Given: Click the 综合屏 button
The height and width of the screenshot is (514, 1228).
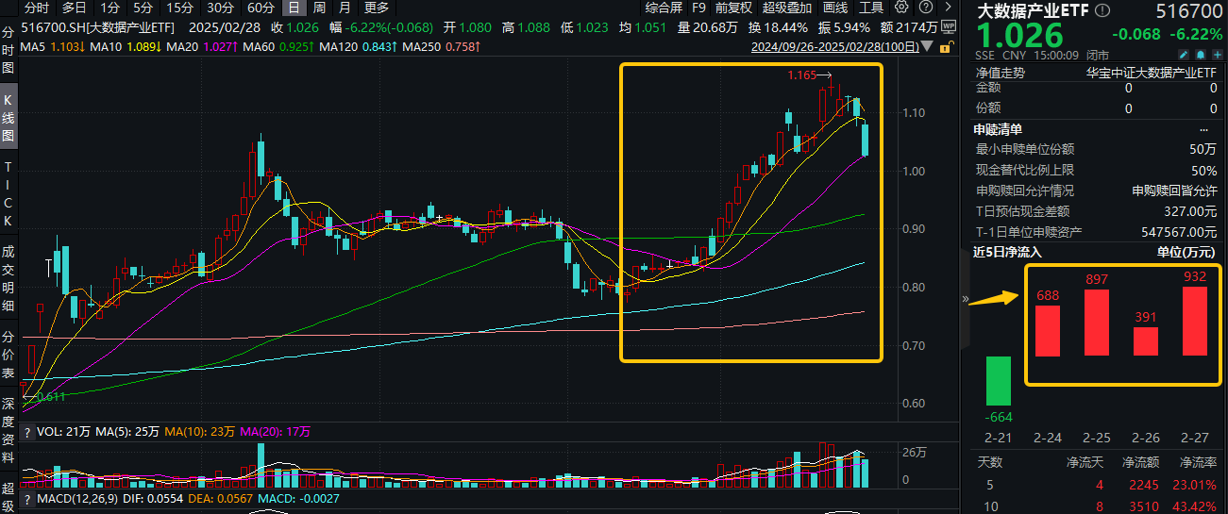Looking at the screenshot, I should click(664, 8).
